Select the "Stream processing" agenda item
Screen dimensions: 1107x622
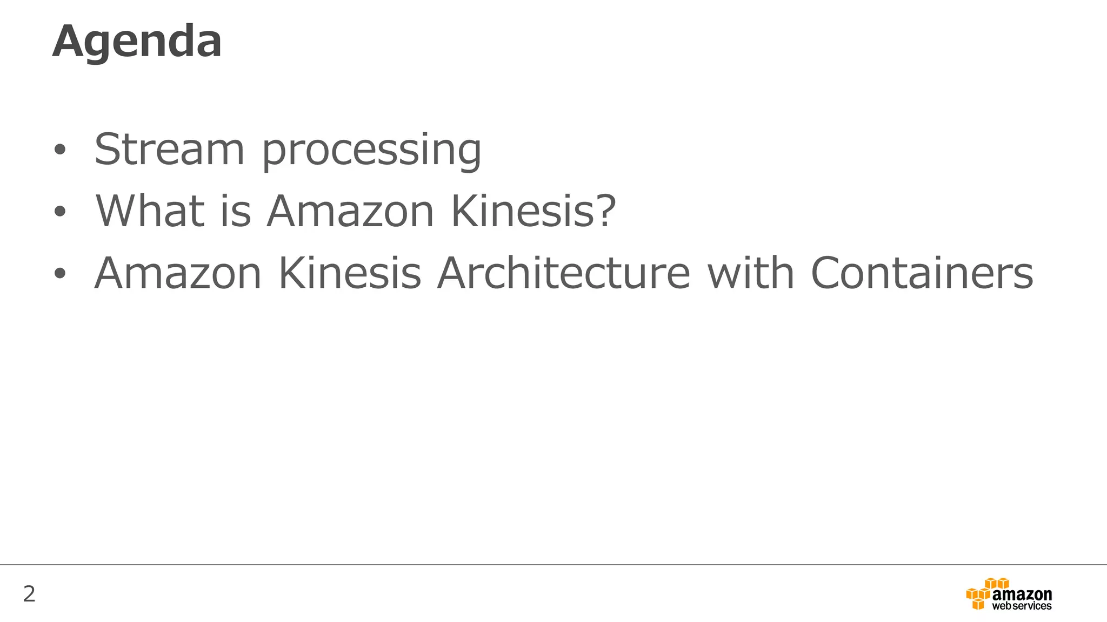(288, 150)
